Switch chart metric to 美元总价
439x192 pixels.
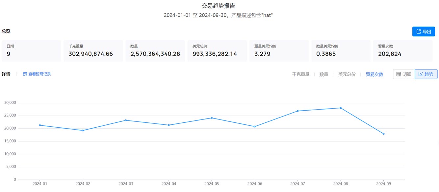click(347, 74)
